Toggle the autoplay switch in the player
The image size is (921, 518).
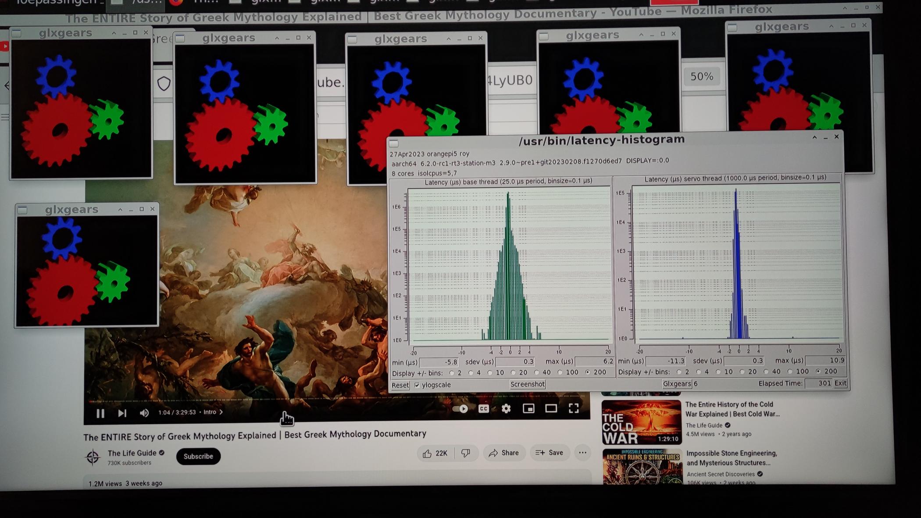click(460, 409)
